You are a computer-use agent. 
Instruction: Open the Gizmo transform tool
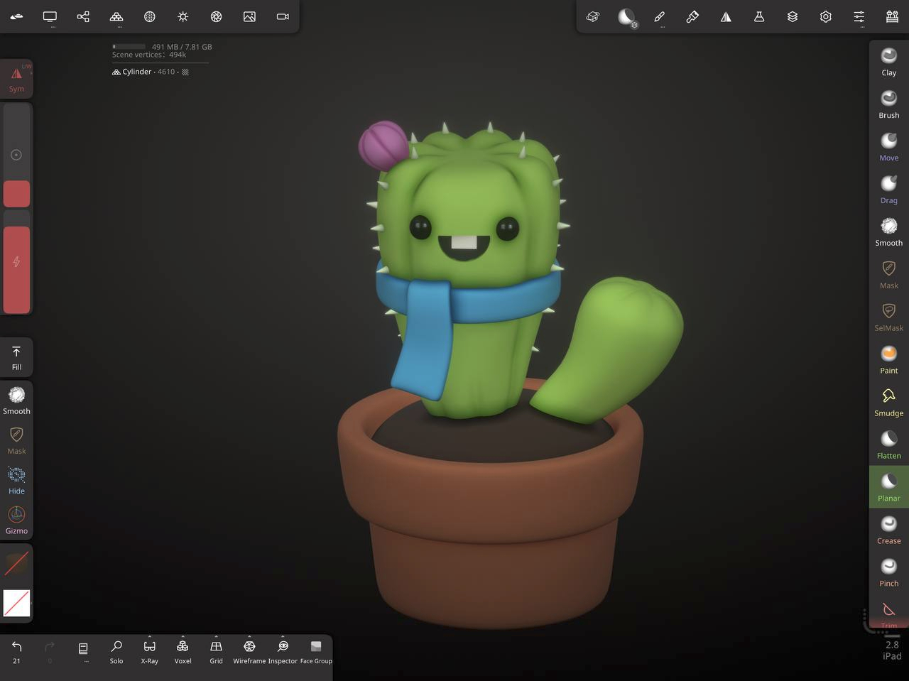point(16,519)
